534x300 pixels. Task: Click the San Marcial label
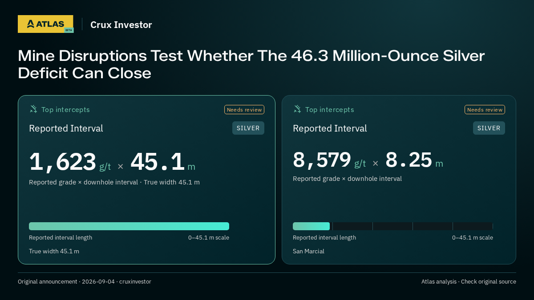point(308,251)
